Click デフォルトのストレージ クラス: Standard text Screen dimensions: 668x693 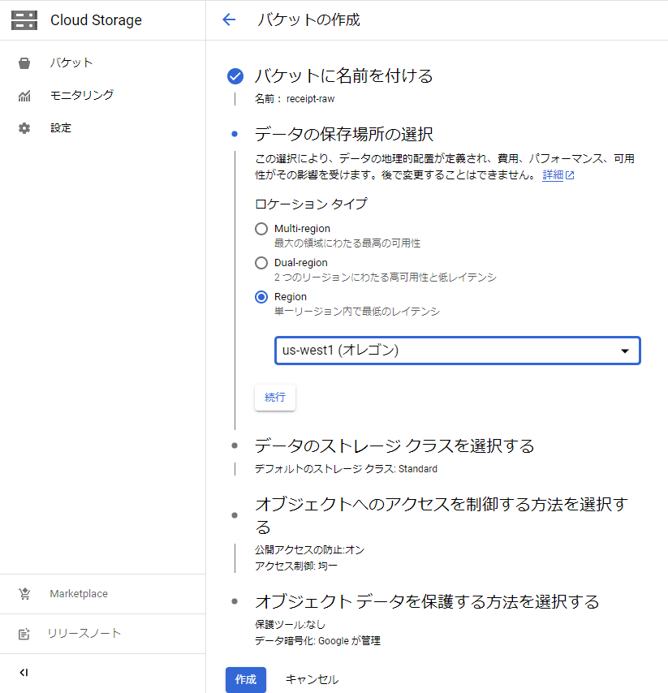point(346,469)
